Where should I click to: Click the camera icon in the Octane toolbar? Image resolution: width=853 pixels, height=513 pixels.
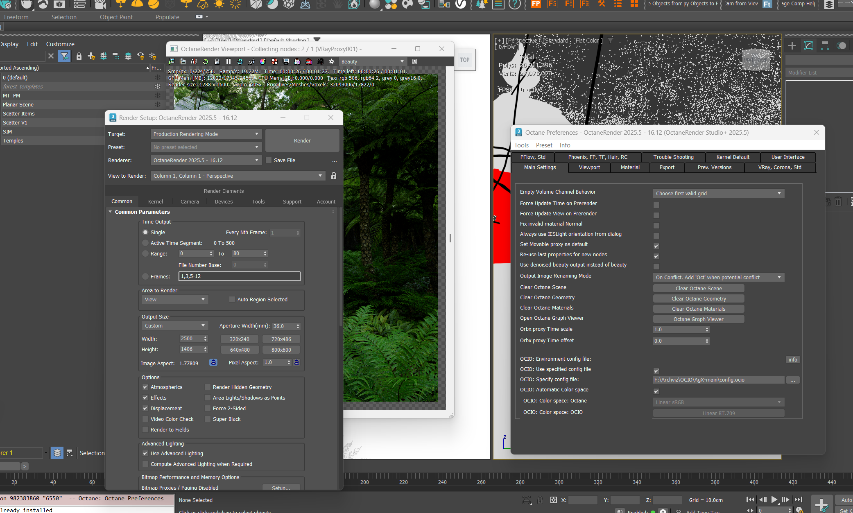(x=320, y=61)
